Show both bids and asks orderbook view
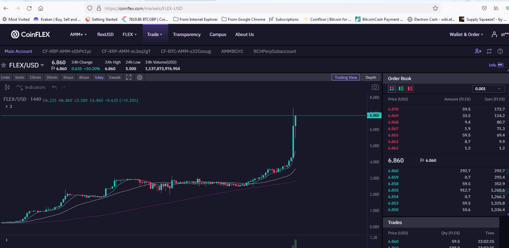The image size is (509, 248). pyautogui.click(x=392, y=89)
